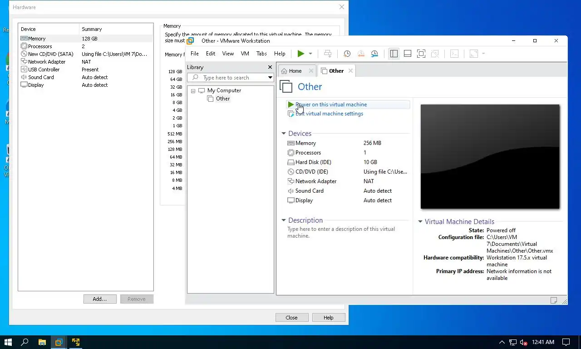Viewport: 581px width, 349px height.
Task: Select Network Adapter row in Hardware dialog
Action: 86,62
